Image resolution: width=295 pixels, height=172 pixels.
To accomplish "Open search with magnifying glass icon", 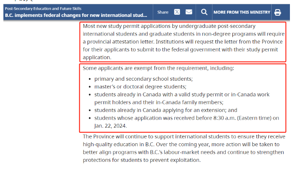I will pyautogui.click(x=204, y=12).
